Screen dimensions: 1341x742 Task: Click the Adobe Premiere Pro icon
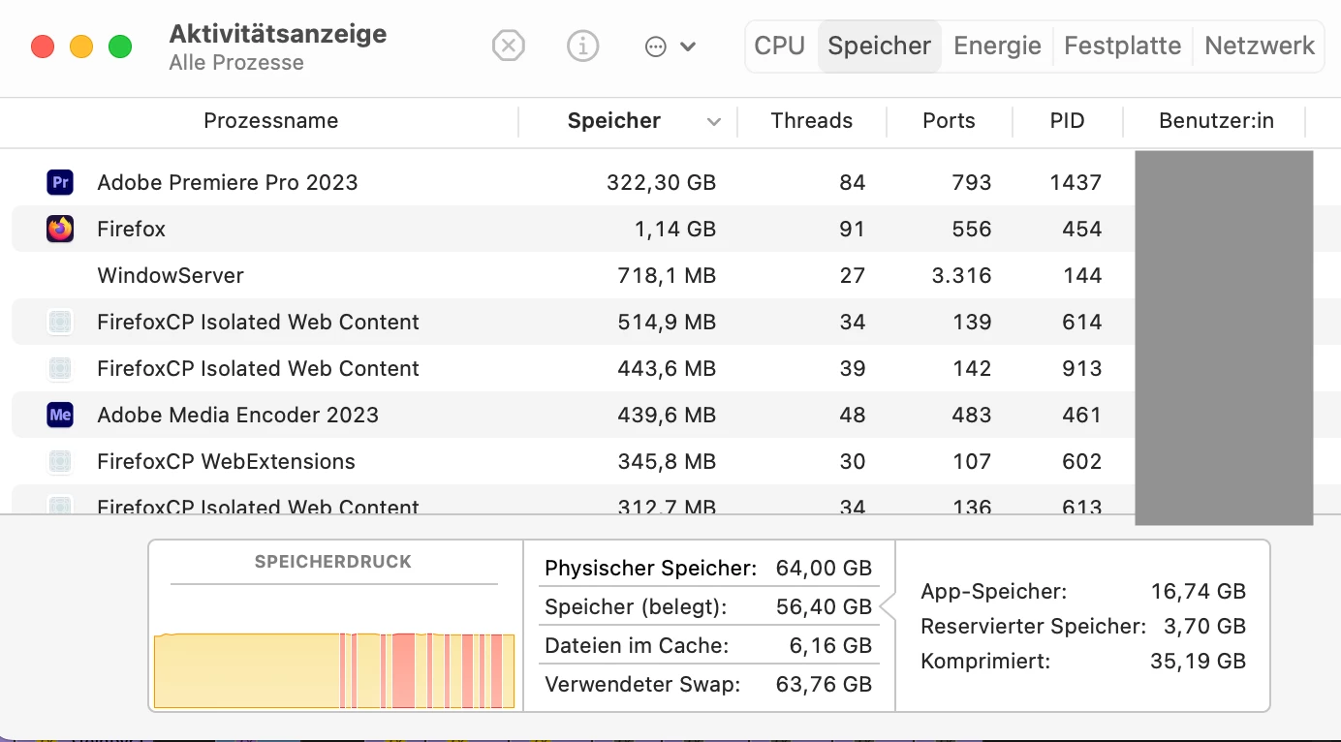pyautogui.click(x=60, y=182)
